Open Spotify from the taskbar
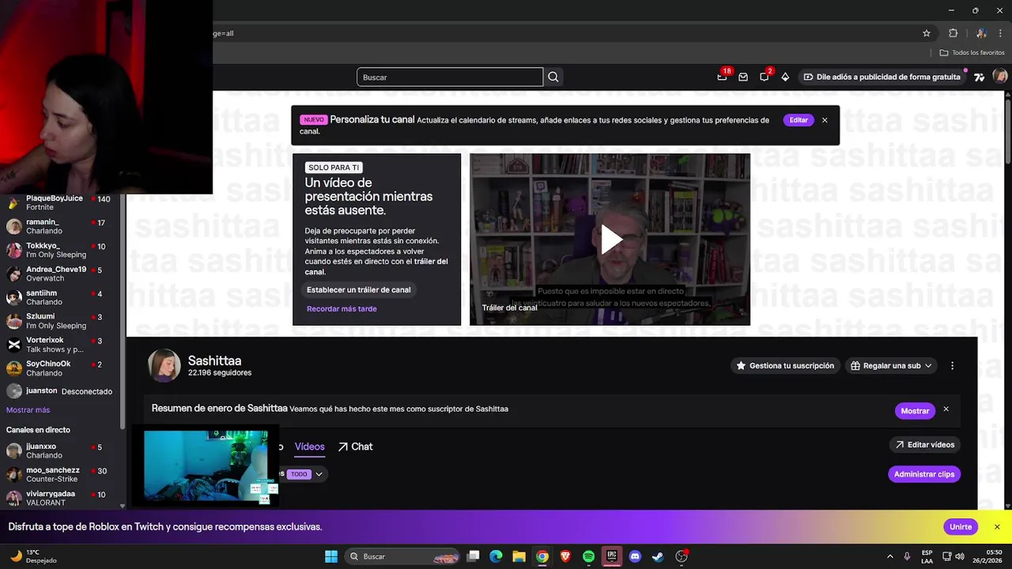The image size is (1012, 569). (x=588, y=556)
